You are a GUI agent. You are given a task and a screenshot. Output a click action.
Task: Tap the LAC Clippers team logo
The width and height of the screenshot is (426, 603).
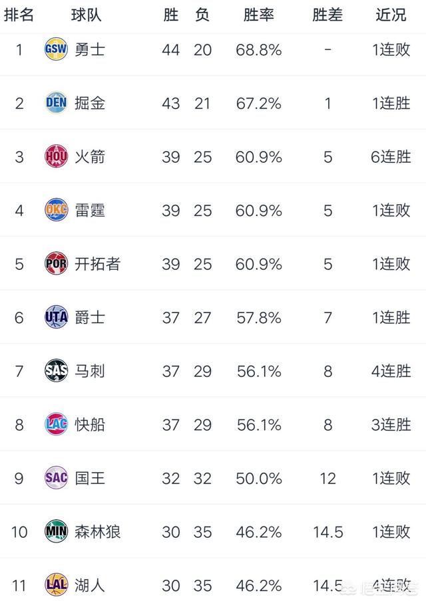coord(56,424)
